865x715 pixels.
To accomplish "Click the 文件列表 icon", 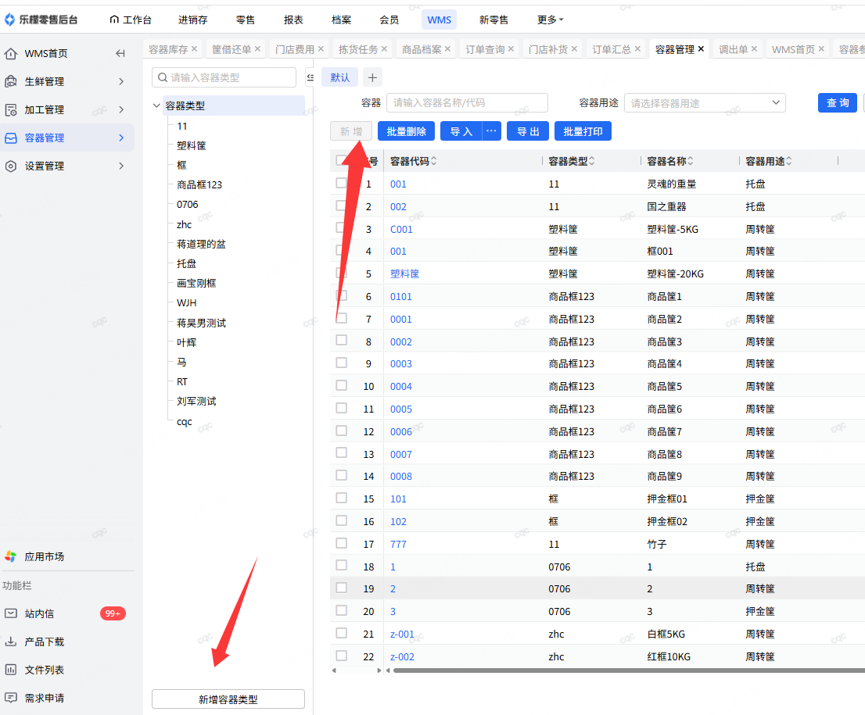I will (10, 670).
